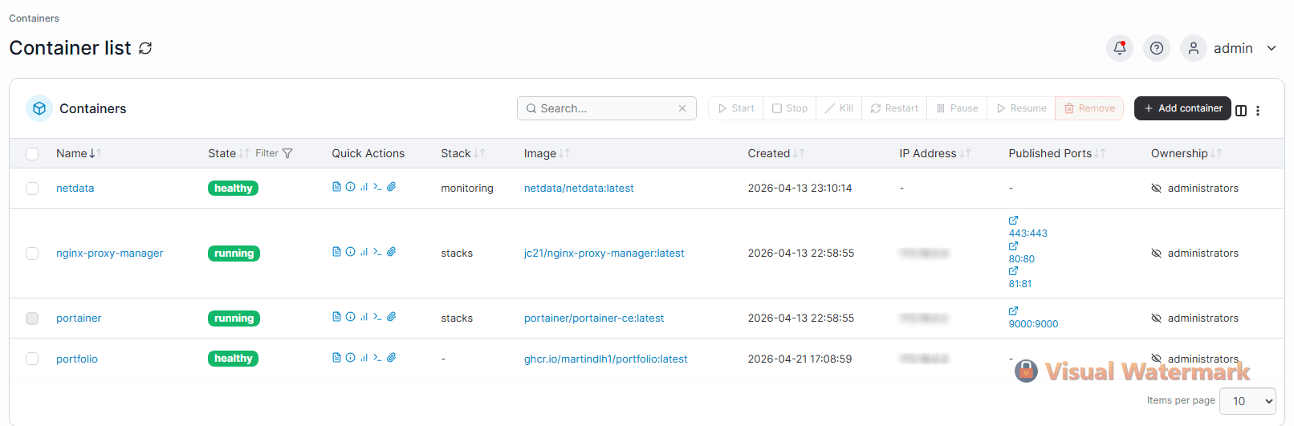The width and height of the screenshot is (1294, 426).
Task: Select all containers checkbox
Action: pos(32,154)
